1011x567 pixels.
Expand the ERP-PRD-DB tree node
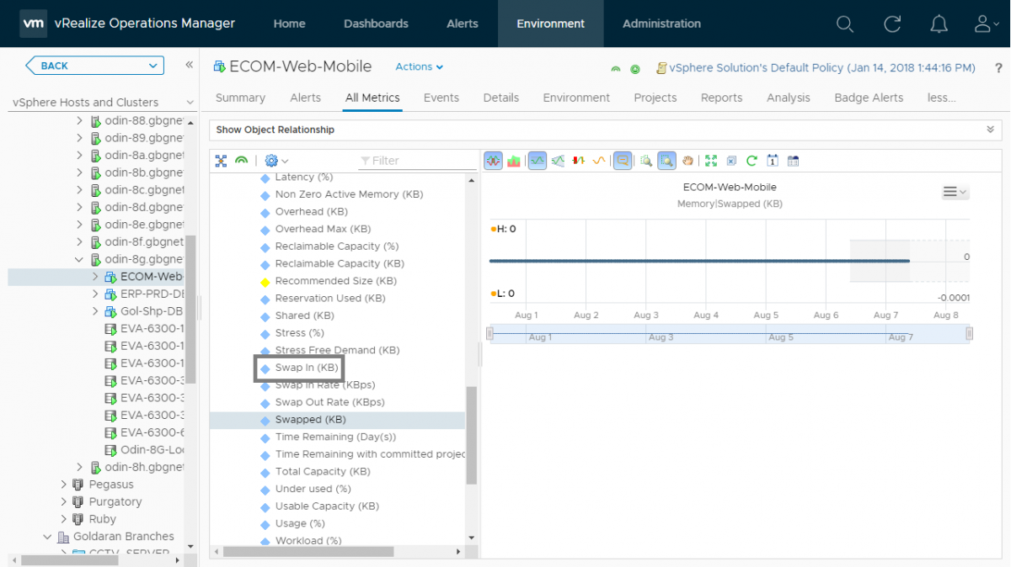click(95, 294)
